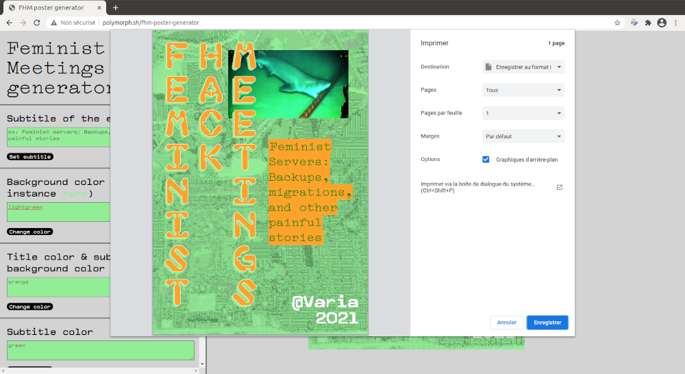Click the reload page icon
Viewport: 685px width, 374px height.
(38, 23)
